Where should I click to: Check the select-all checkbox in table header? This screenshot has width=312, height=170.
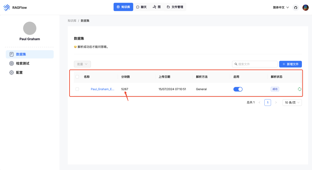point(77,77)
